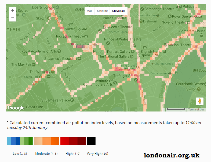Screen dimensions: 211x162
Task: Switch to Satellite view tab
Action: pos(102,11)
